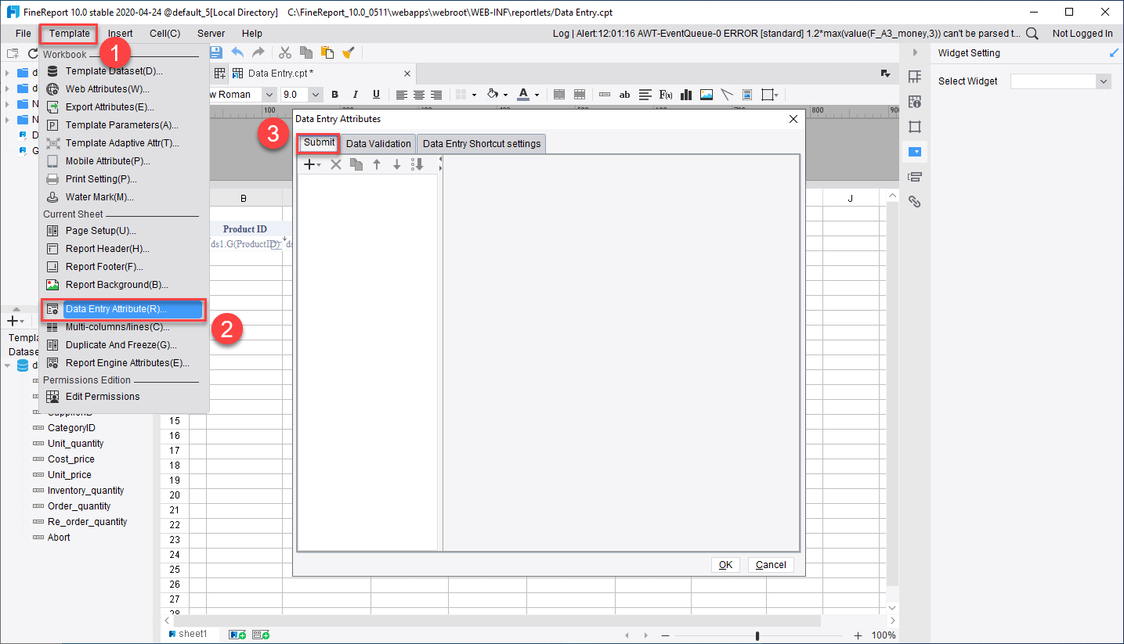Open the Select Widget dropdown
This screenshot has height=644, width=1124.
coord(1060,81)
